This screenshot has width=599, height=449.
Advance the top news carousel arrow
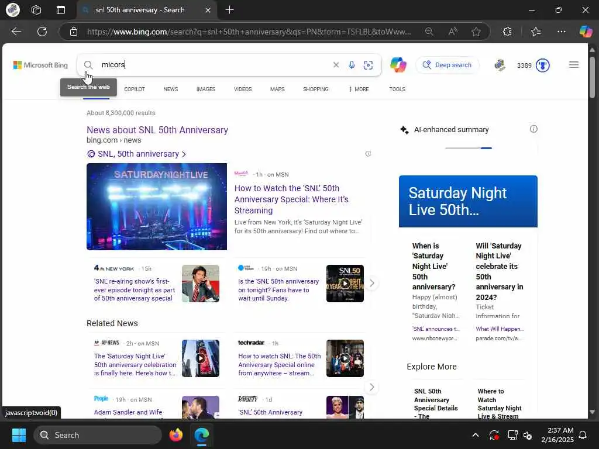click(x=371, y=284)
